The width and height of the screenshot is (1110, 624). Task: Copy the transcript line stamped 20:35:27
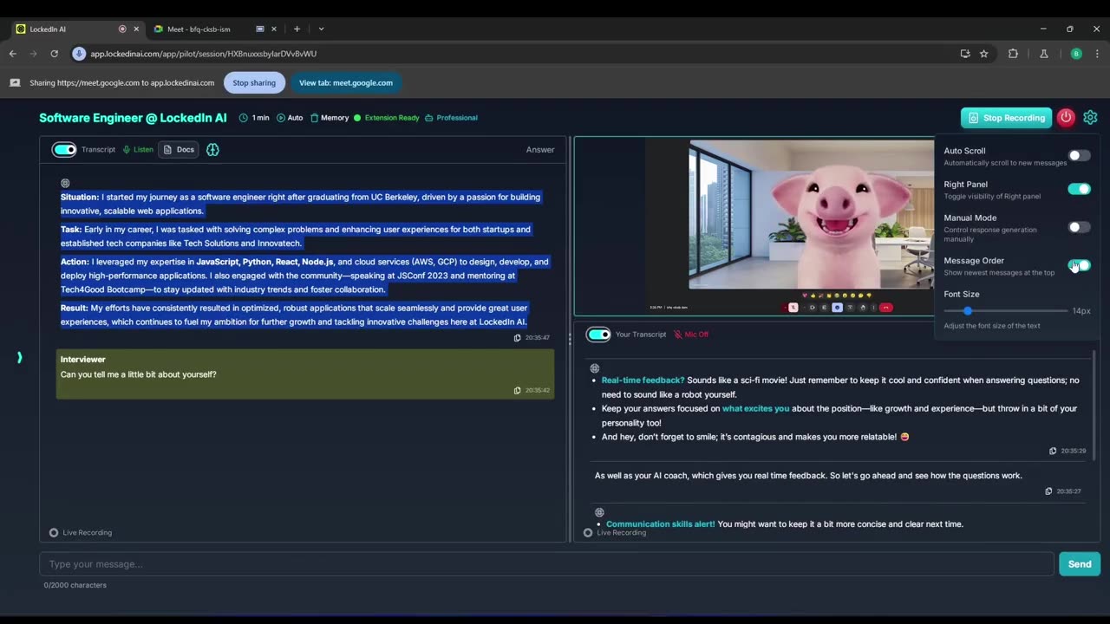pos(1048,491)
